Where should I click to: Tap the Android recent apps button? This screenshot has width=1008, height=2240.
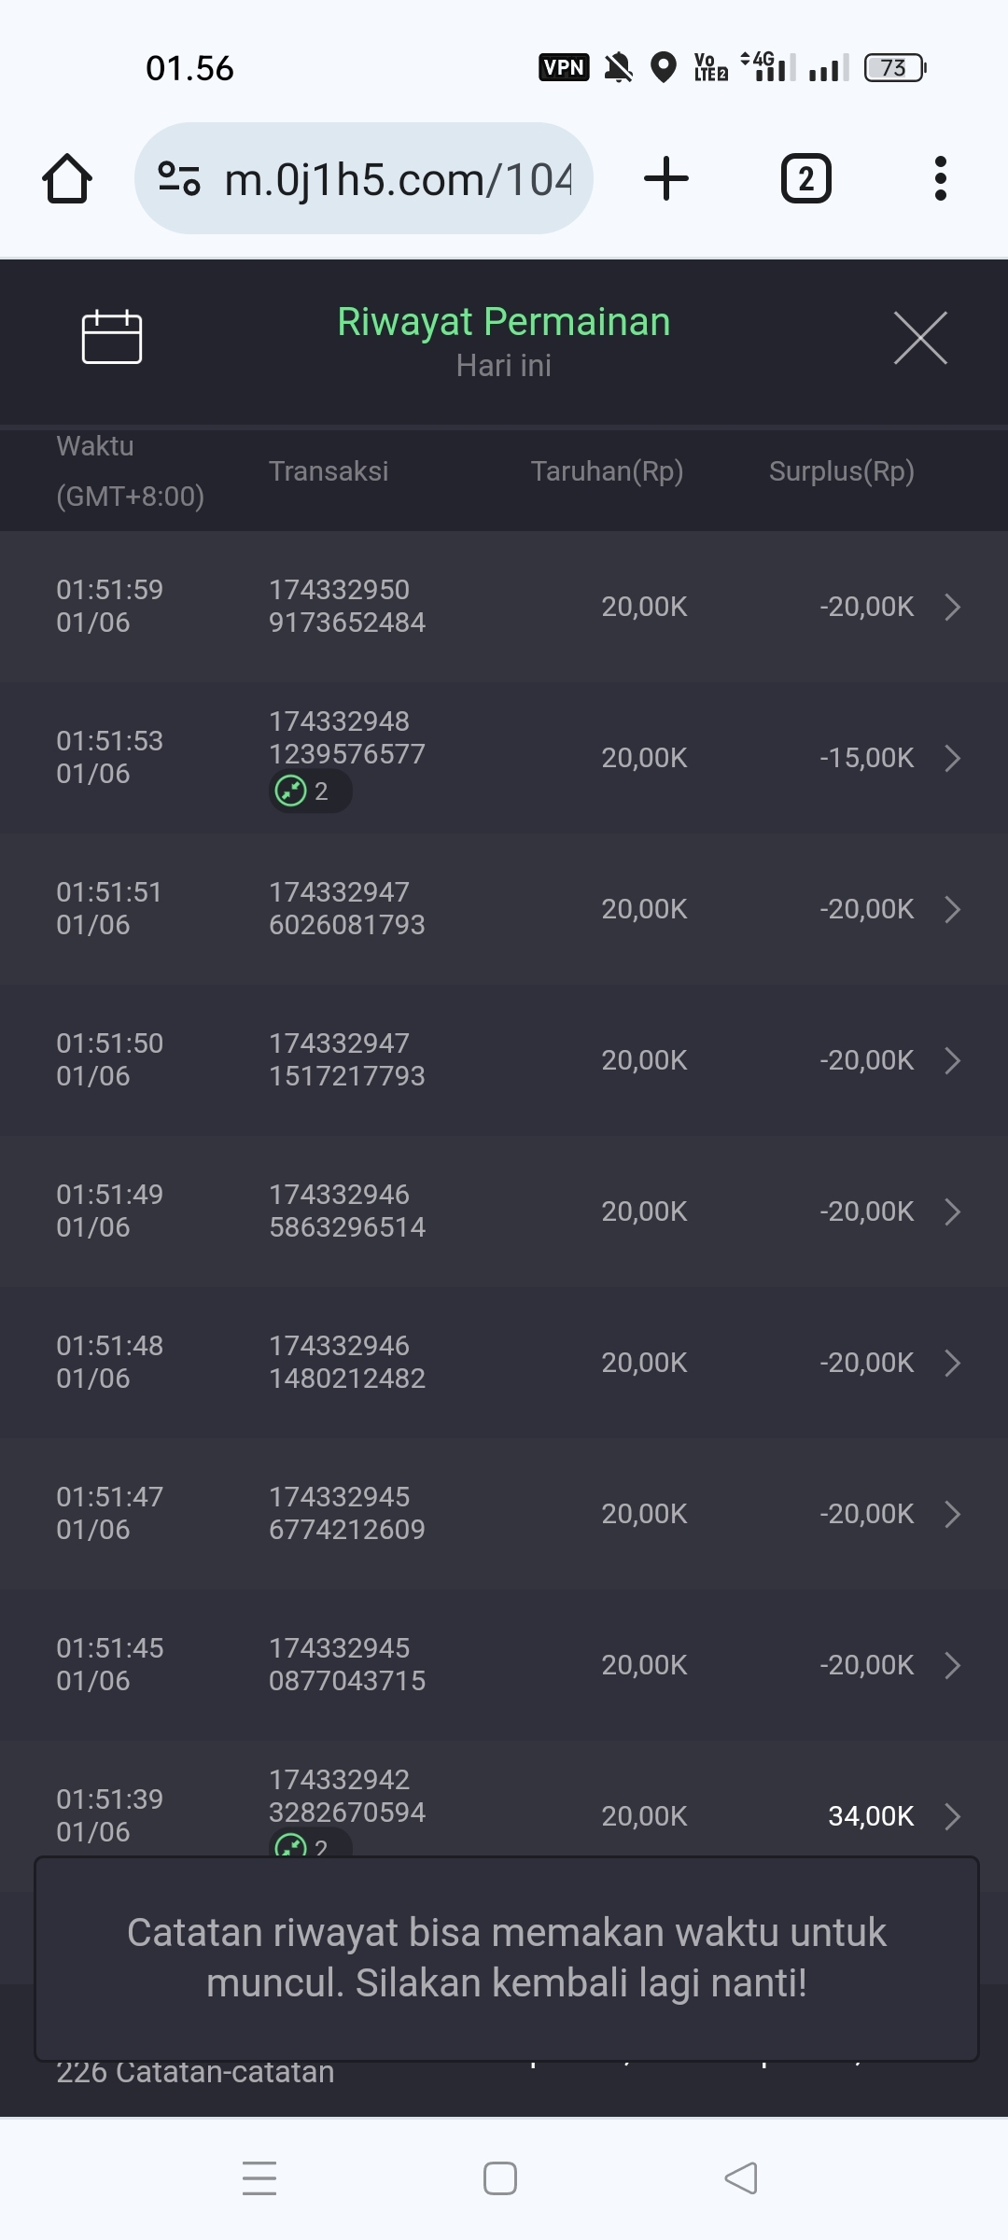[259, 2178]
